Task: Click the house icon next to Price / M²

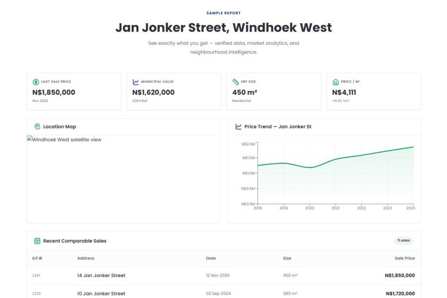Action: tap(336, 82)
